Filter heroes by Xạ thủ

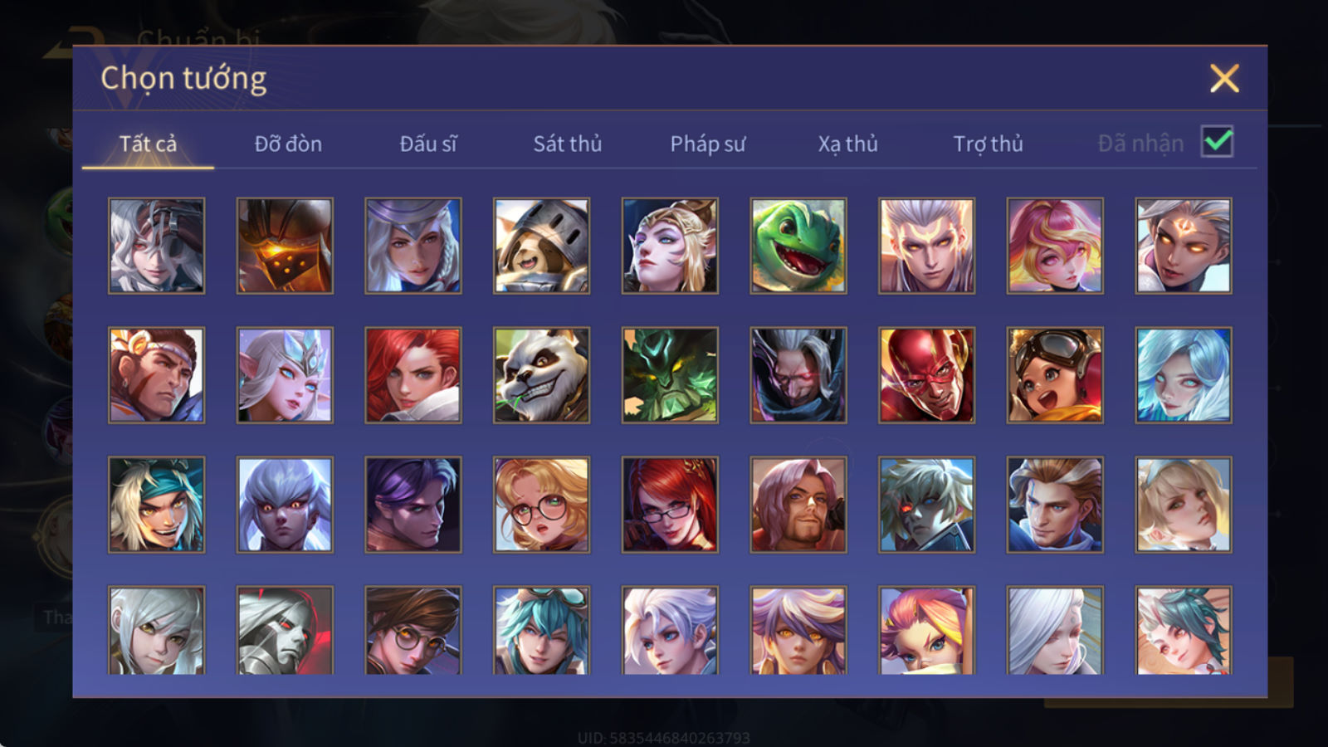(x=847, y=144)
